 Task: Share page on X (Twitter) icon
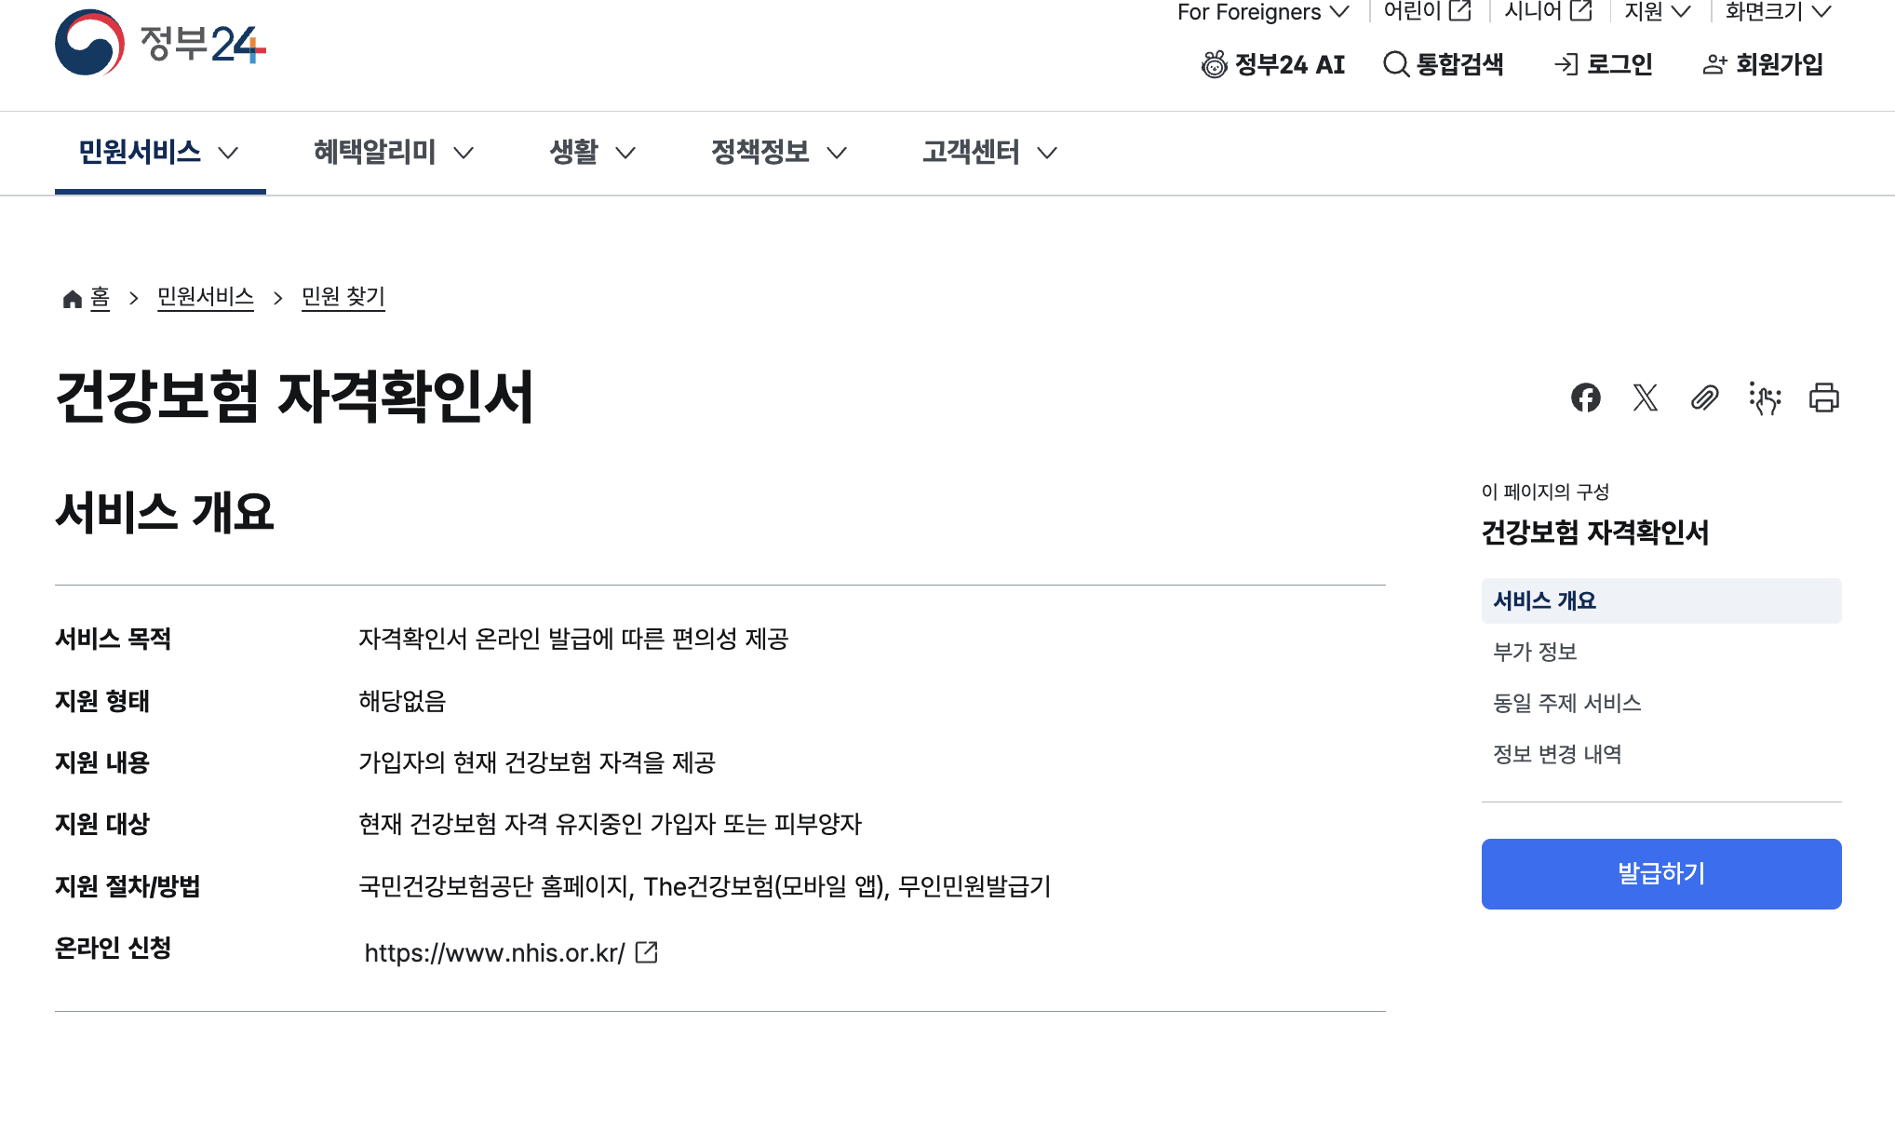coord(1645,398)
